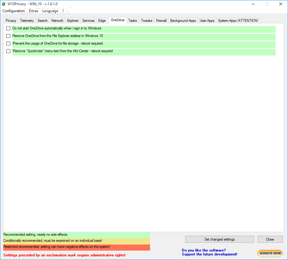Switch to the Privacy tab
Screen dimensions: 288x260
(11, 21)
